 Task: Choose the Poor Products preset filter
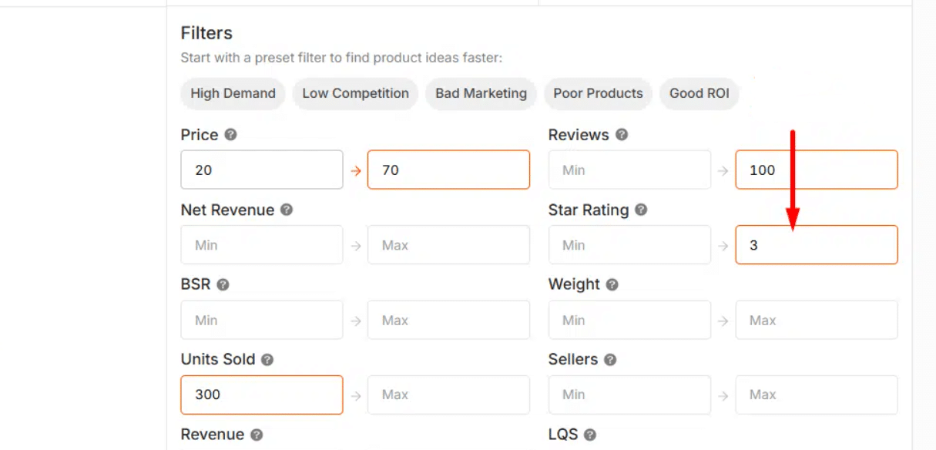pos(598,93)
